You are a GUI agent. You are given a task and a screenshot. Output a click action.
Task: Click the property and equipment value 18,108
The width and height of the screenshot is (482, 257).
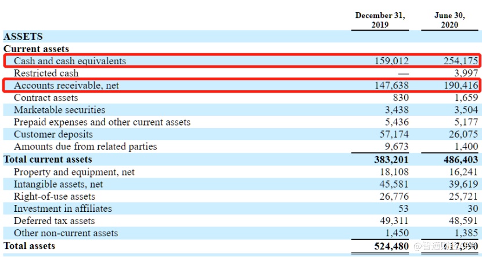tap(394, 172)
